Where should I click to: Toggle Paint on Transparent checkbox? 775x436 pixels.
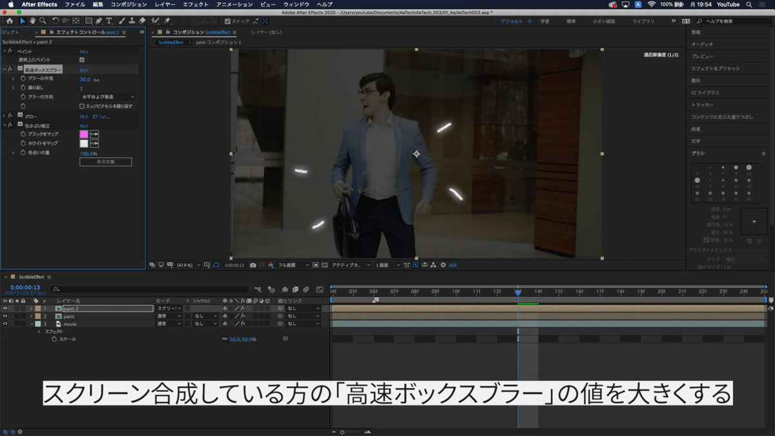(81, 59)
